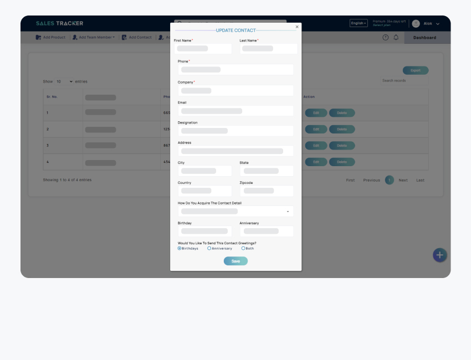Close the Update Contact dialog

297,27
